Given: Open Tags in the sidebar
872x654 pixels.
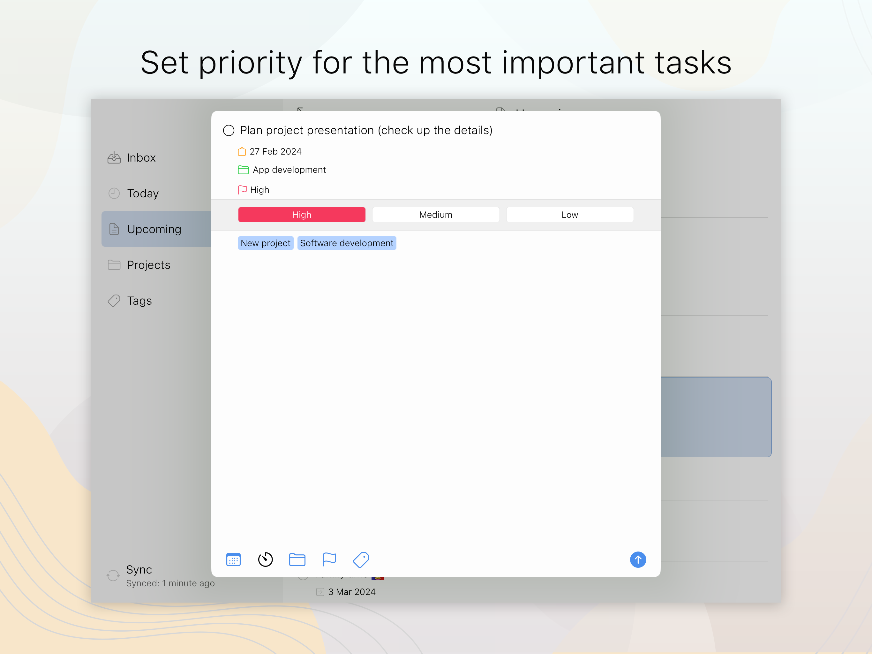Looking at the screenshot, I should pyautogui.click(x=156, y=300).
